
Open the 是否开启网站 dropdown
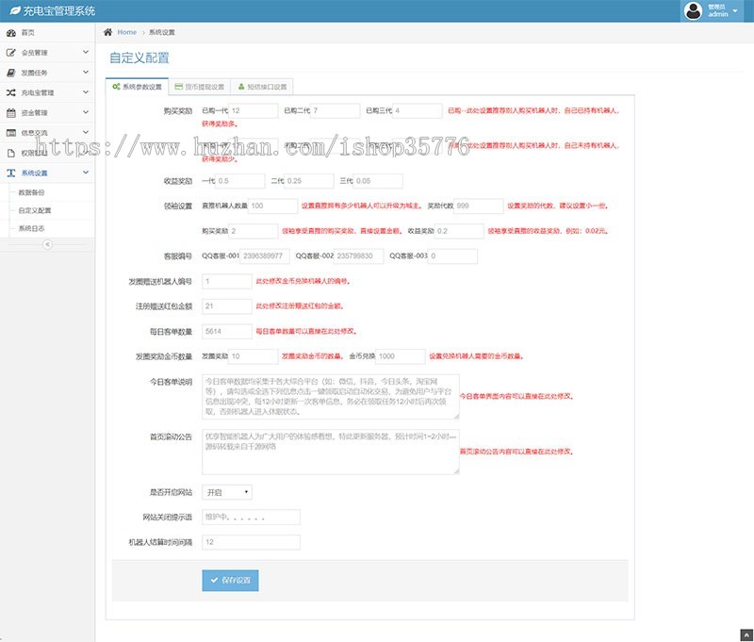coord(227,492)
